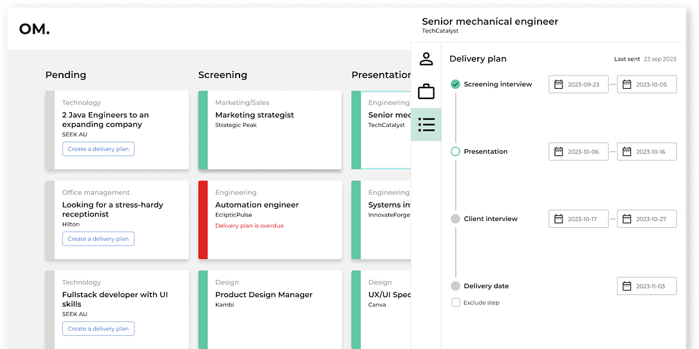
Task: Click the Delivery date timeline marker
Action: pyautogui.click(x=455, y=286)
